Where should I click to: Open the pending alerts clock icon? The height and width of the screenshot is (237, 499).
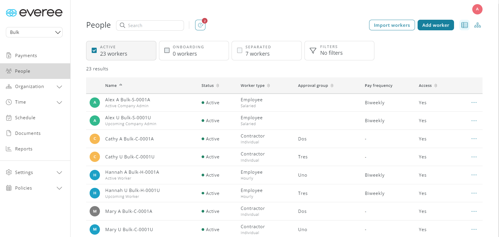tap(200, 25)
